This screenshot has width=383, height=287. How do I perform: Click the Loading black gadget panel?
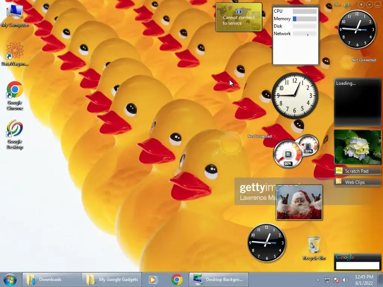pyautogui.click(x=358, y=102)
